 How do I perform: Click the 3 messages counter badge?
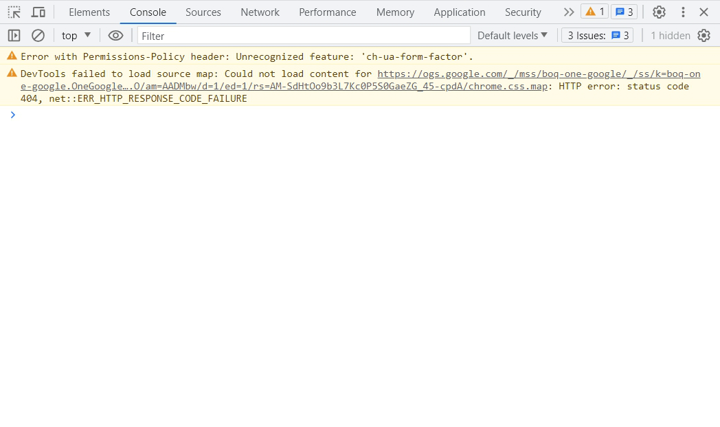[x=624, y=12]
